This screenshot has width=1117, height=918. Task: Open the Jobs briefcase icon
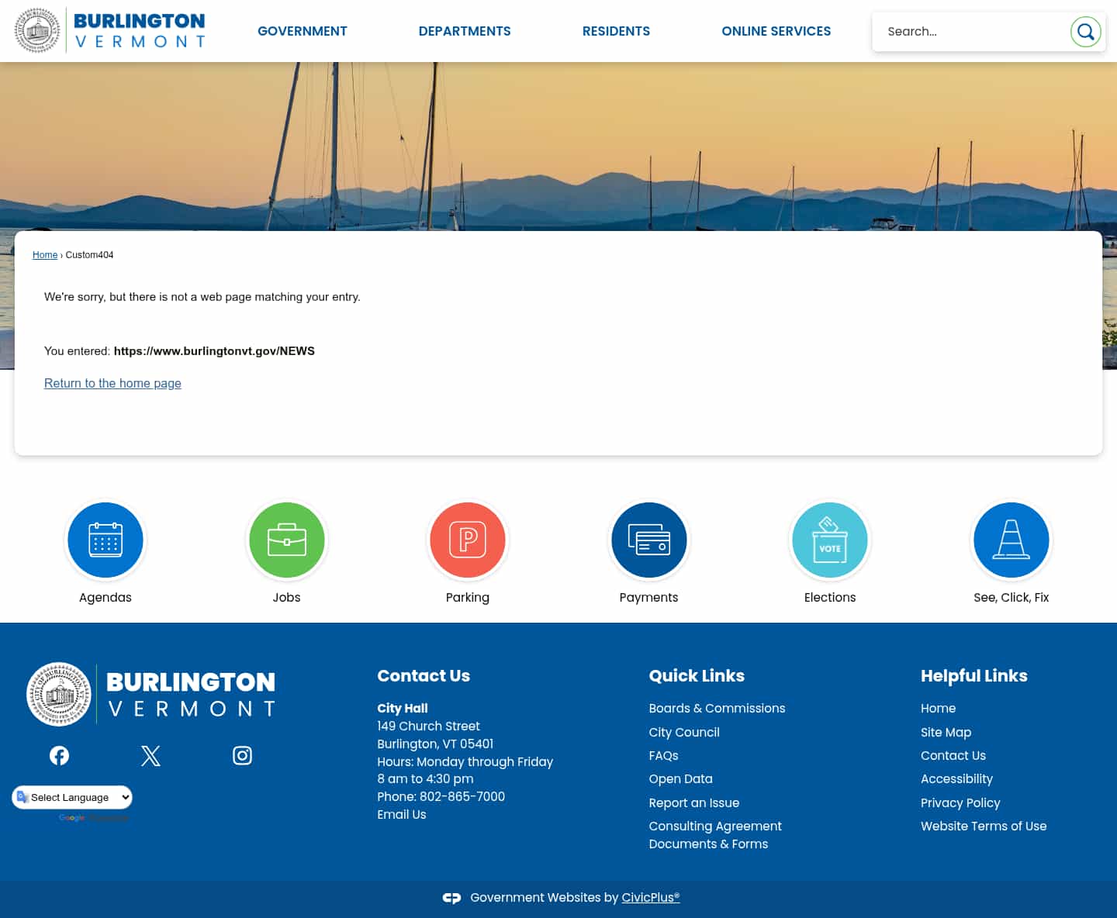tap(286, 540)
